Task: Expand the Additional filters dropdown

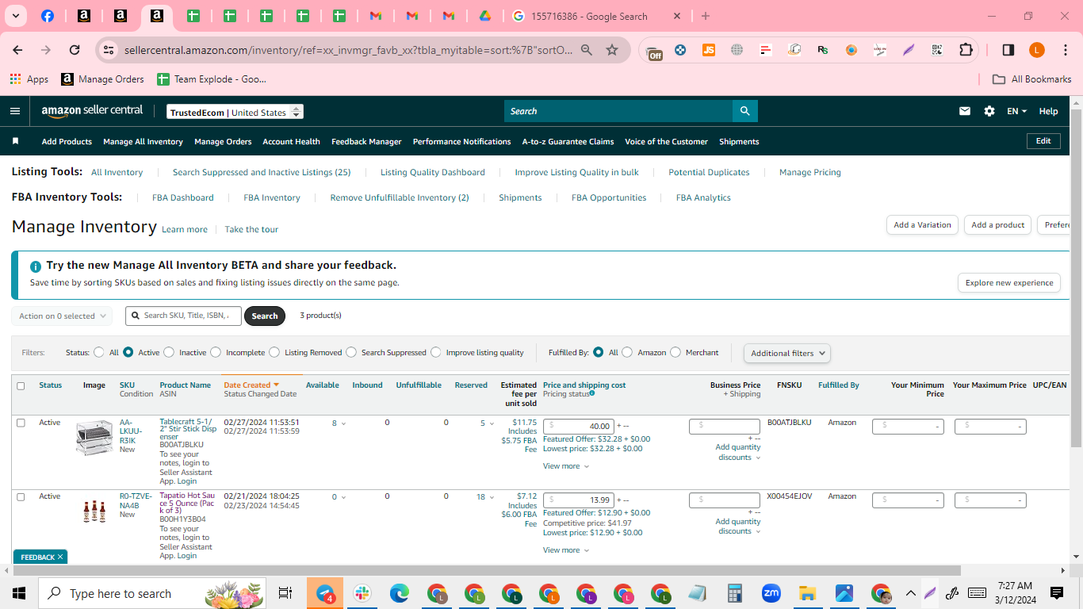Action: pyautogui.click(x=787, y=354)
